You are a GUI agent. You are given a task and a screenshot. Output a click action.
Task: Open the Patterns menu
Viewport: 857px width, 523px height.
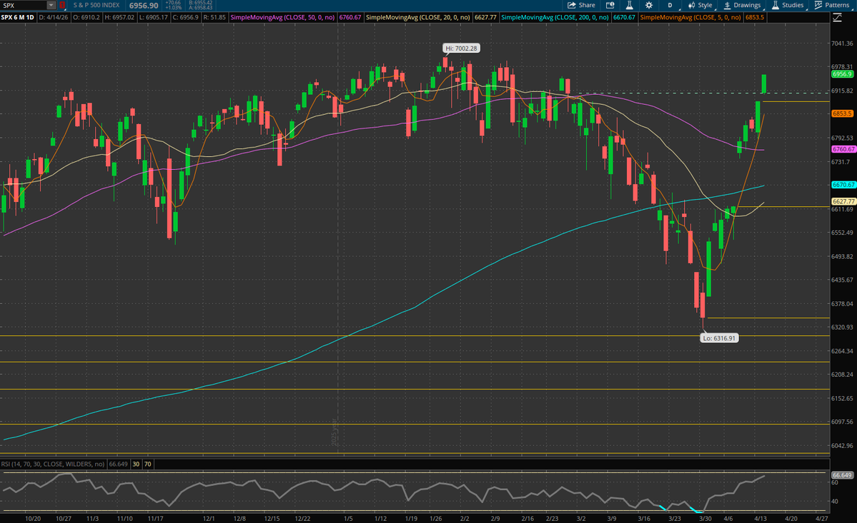(x=832, y=6)
